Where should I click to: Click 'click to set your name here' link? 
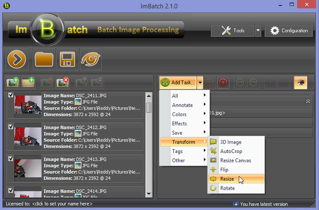(62, 204)
